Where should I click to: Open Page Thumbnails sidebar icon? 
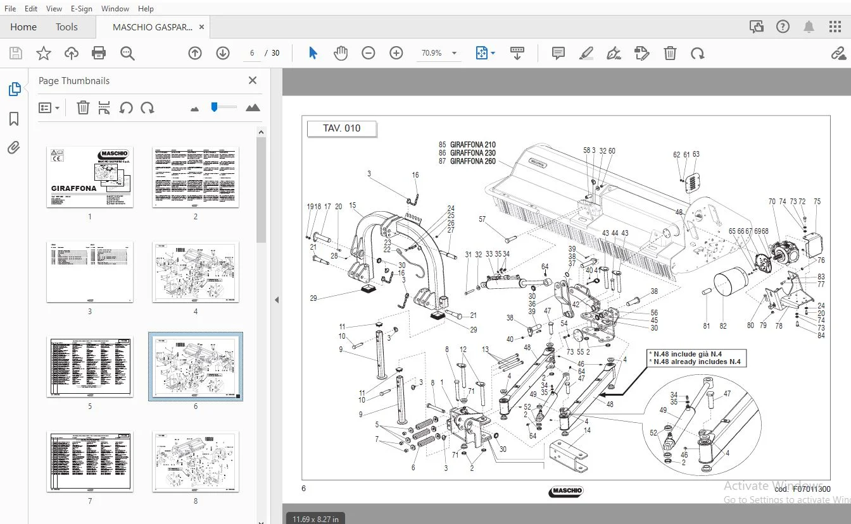click(x=14, y=89)
